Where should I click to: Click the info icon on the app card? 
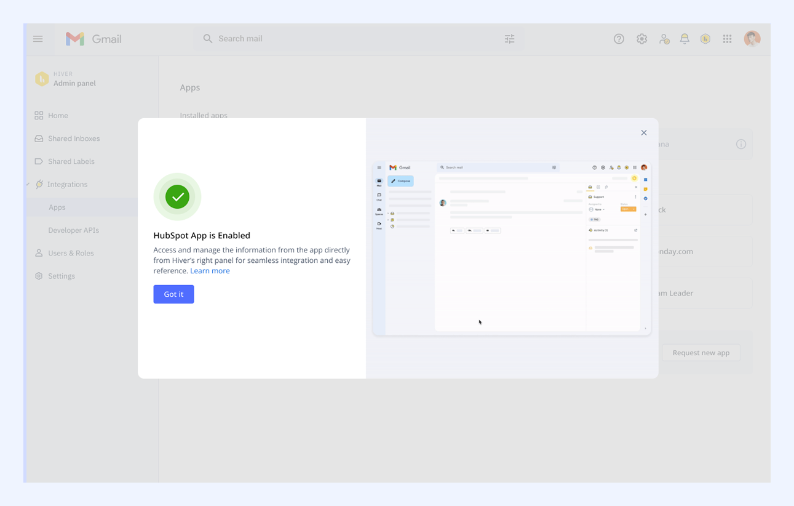(741, 144)
